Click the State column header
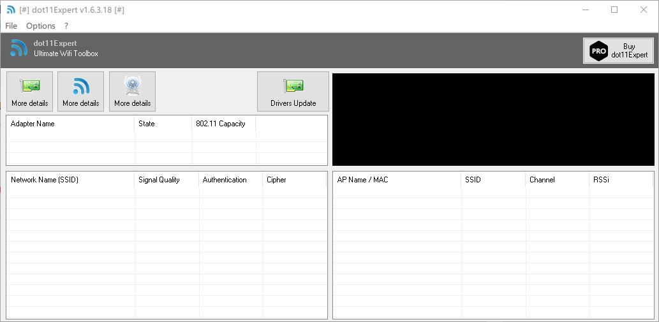 163,124
